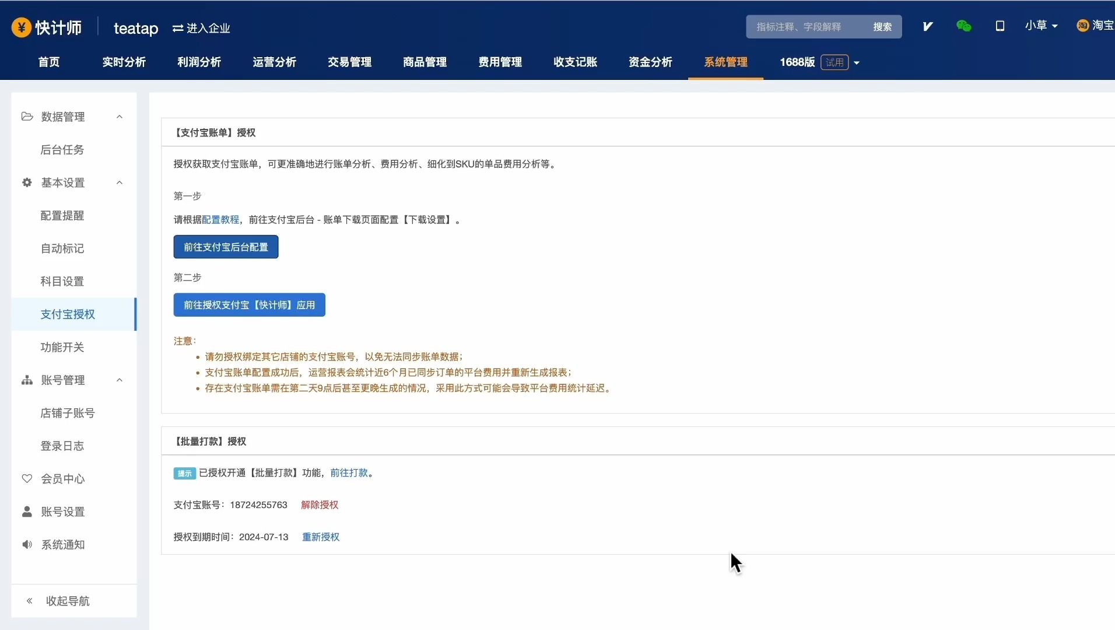Open the 收支记账 tab
The height and width of the screenshot is (630, 1115).
pyautogui.click(x=576, y=62)
